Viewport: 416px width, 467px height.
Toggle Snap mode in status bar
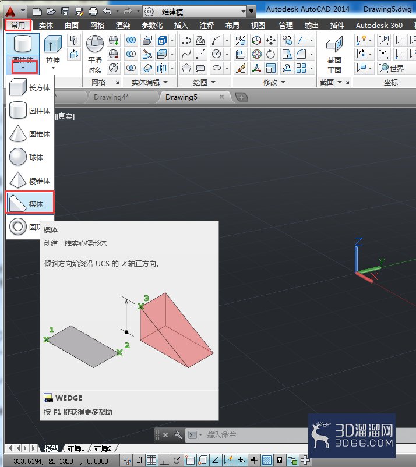click(139, 460)
